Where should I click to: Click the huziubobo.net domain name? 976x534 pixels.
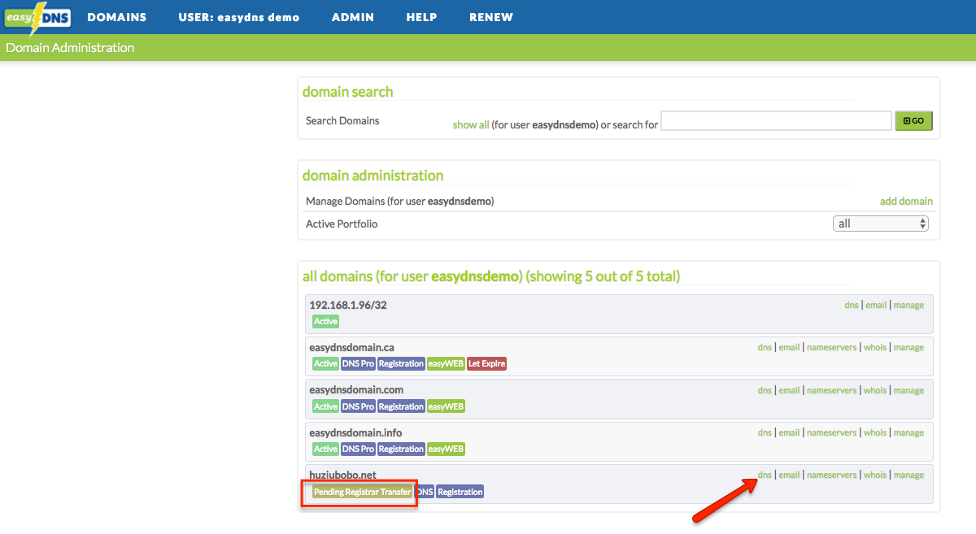pos(342,475)
